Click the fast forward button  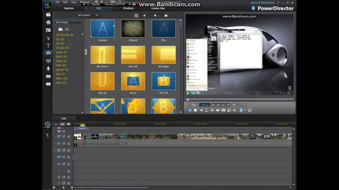pos(218,110)
